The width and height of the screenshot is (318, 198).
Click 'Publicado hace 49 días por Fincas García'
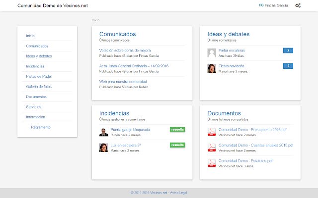129,71
